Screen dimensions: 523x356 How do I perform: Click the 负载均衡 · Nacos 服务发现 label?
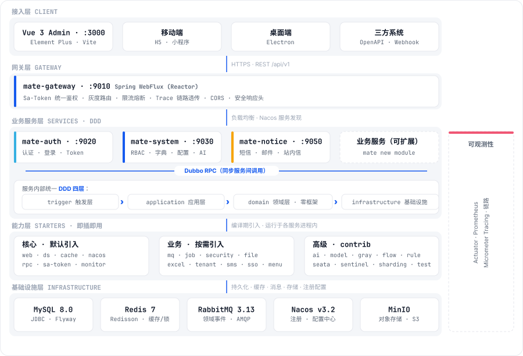click(x=266, y=118)
